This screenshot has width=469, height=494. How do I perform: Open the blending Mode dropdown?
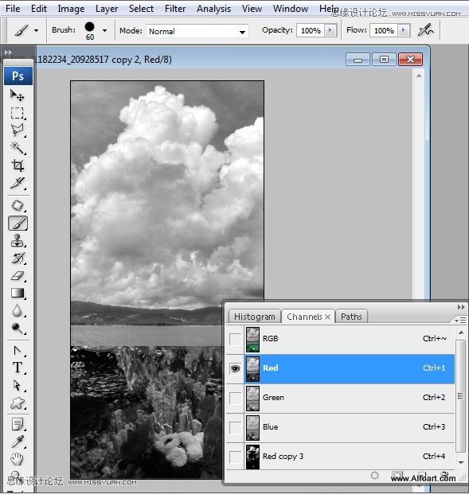[197, 31]
